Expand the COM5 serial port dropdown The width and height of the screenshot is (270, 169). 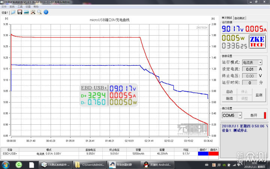232,115
